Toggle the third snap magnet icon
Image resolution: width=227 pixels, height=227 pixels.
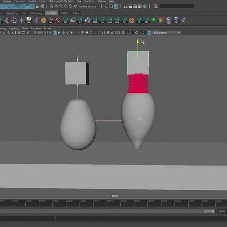click(61, 6)
